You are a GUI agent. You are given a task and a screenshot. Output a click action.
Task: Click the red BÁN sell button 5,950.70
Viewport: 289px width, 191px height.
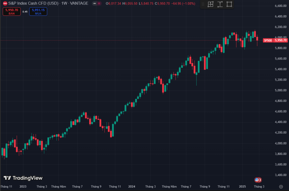(12, 12)
